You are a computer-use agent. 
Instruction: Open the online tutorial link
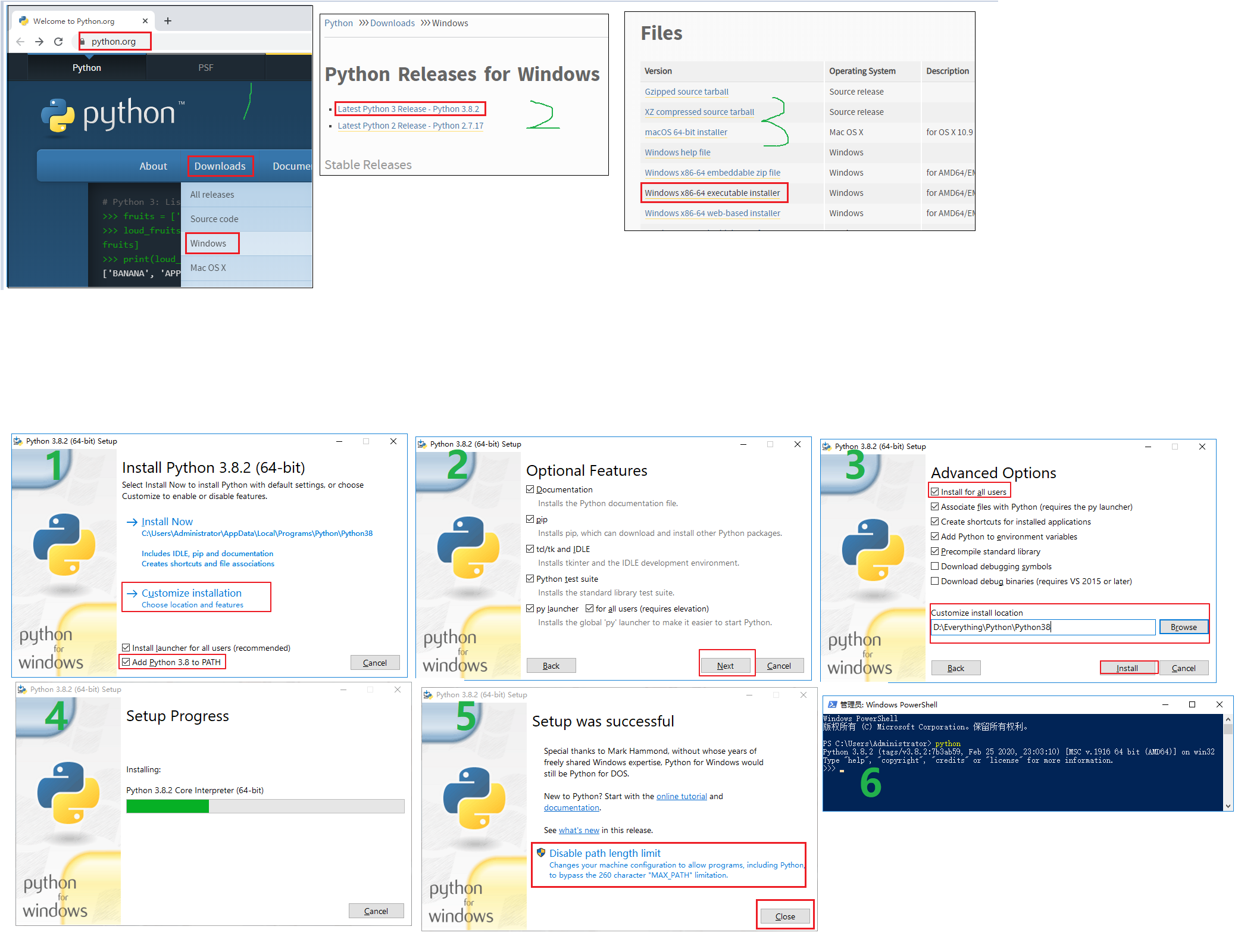681,796
